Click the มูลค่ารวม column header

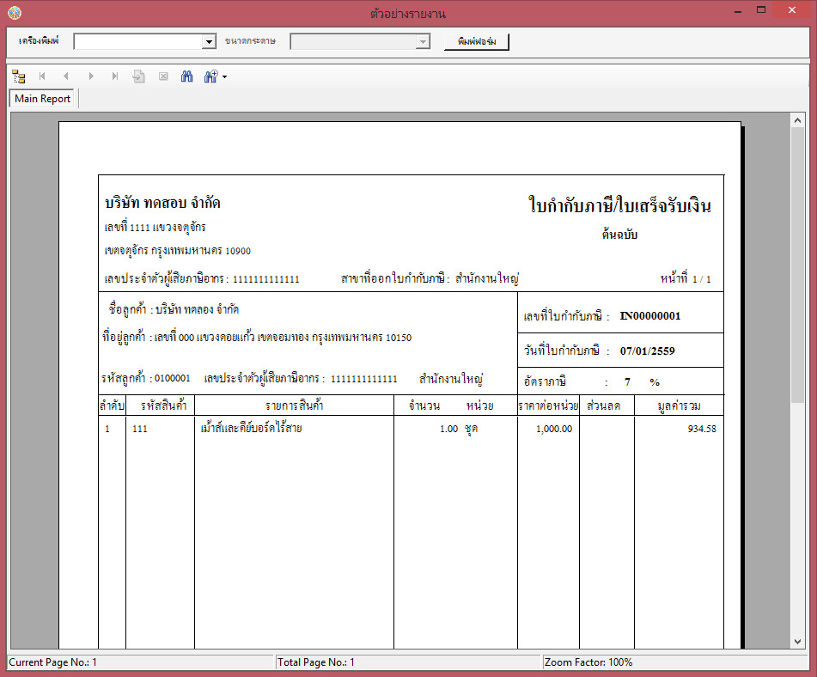679,406
